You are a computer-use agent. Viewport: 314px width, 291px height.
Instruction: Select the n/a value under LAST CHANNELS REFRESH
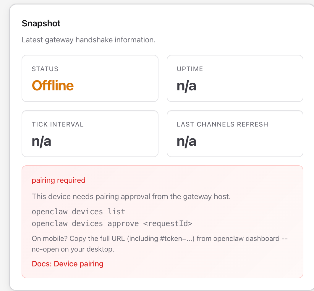(186, 141)
